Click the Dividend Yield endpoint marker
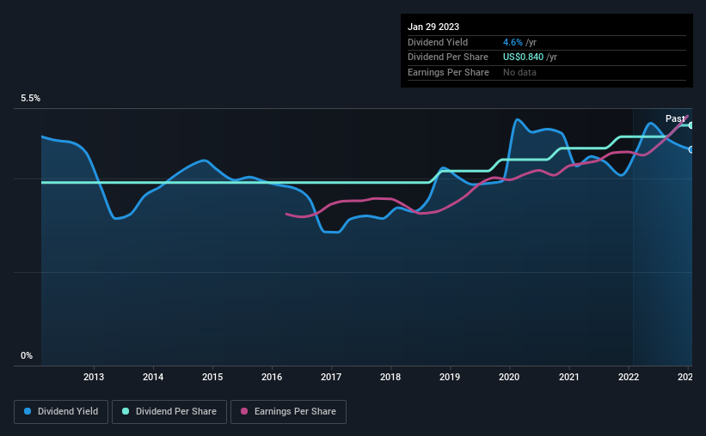 (x=691, y=149)
